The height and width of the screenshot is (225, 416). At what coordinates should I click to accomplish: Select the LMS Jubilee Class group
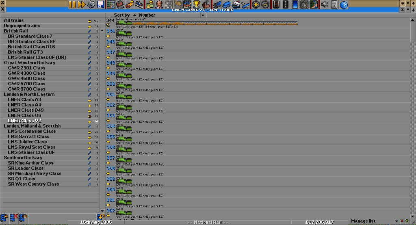tap(50, 142)
